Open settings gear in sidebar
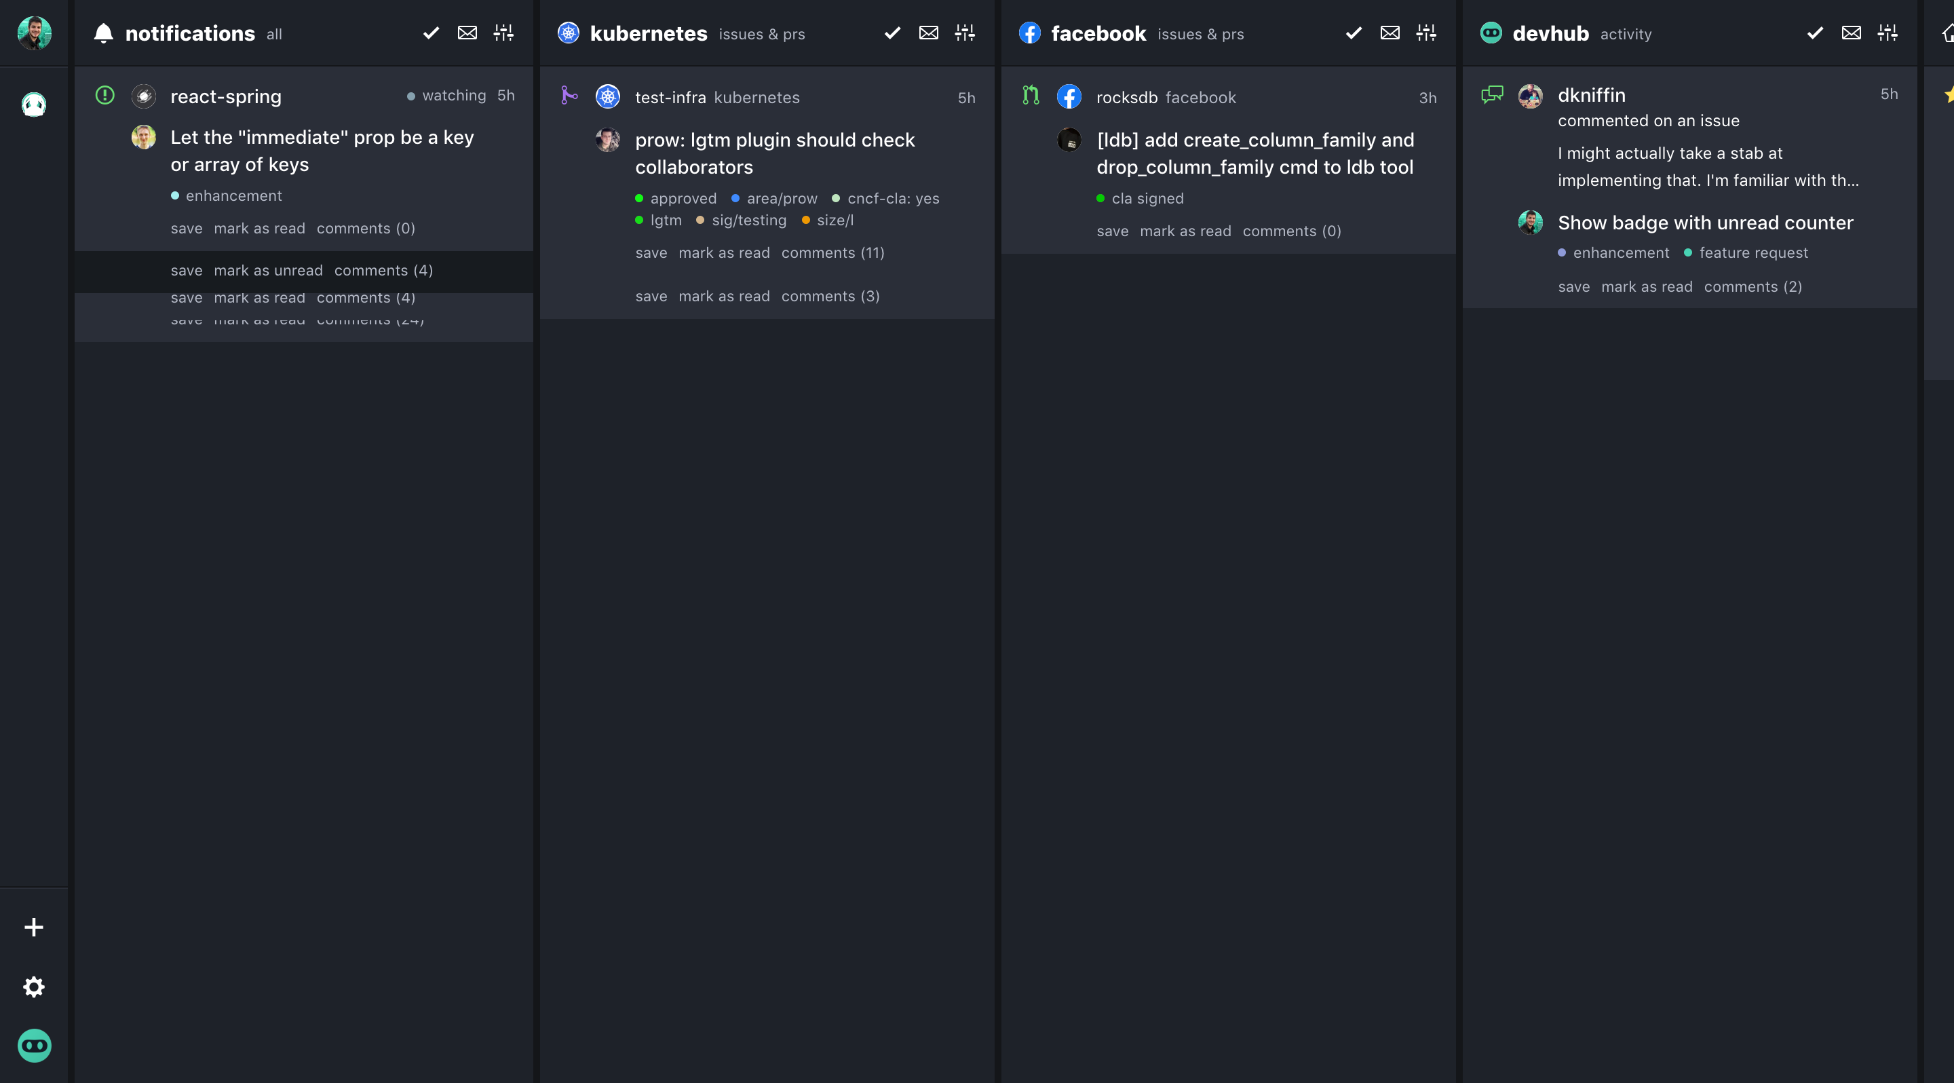Image resolution: width=1954 pixels, height=1083 pixels. [33, 986]
